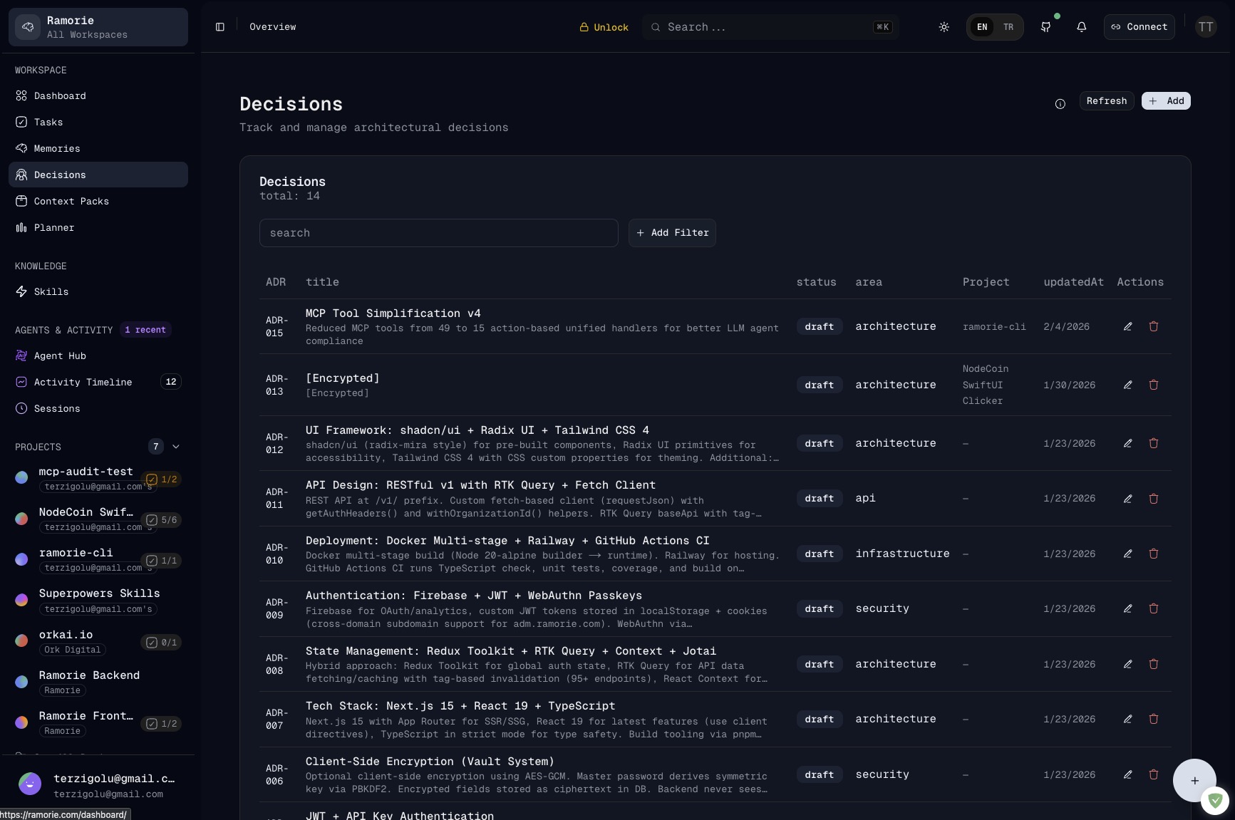Click the Refresh button
The height and width of the screenshot is (820, 1235).
1106,101
